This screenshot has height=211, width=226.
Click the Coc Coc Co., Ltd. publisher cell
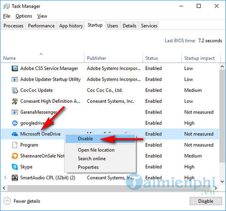[105, 90]
